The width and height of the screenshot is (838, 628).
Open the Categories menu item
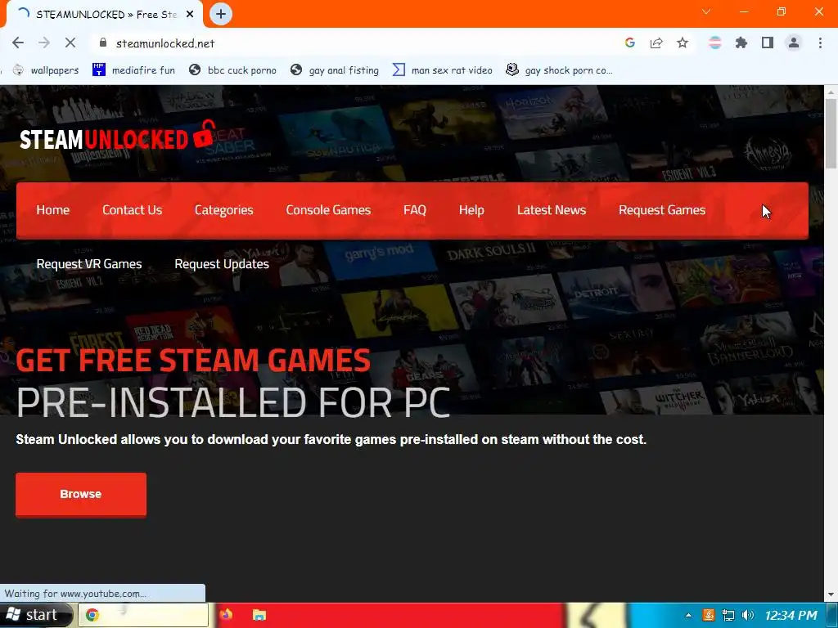224,210
